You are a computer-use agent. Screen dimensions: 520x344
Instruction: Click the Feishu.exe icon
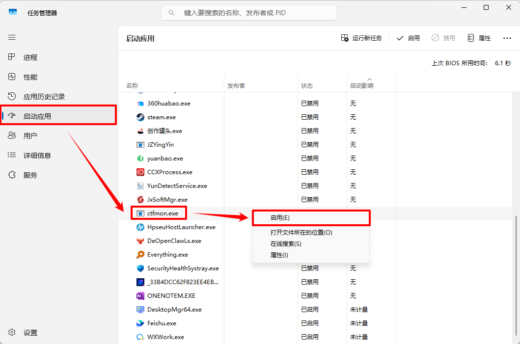140,323
